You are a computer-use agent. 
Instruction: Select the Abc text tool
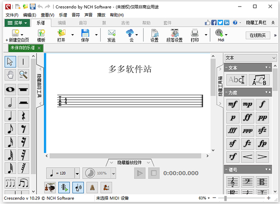[x=237, y=80]
